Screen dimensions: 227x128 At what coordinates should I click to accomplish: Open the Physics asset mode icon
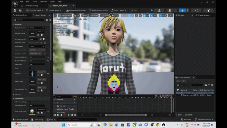[209, 11]
